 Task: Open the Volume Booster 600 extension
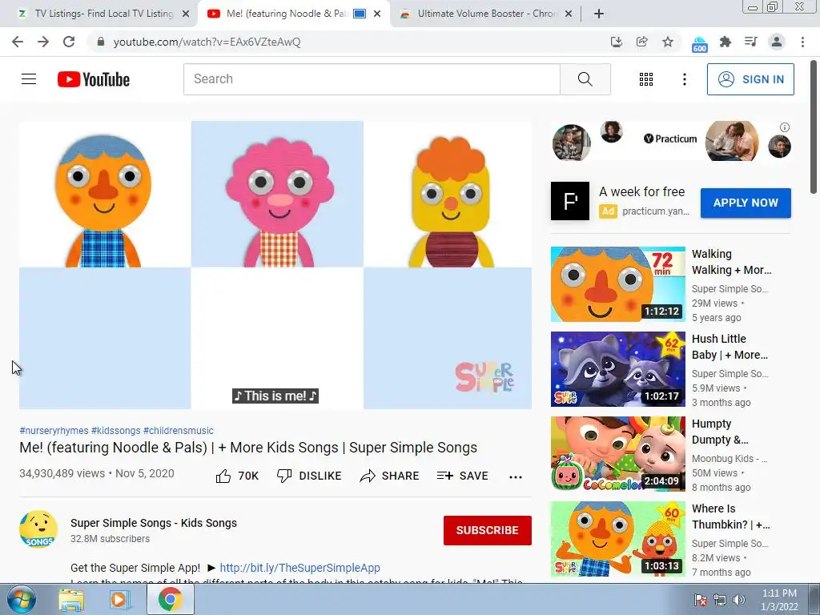pos(699,44)
